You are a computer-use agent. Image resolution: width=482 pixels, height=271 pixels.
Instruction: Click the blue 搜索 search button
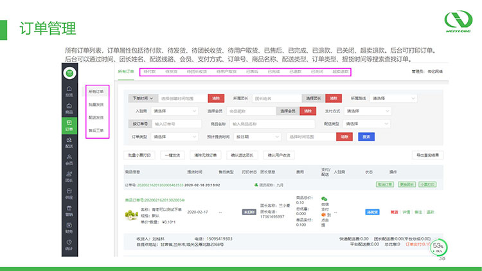366,137
